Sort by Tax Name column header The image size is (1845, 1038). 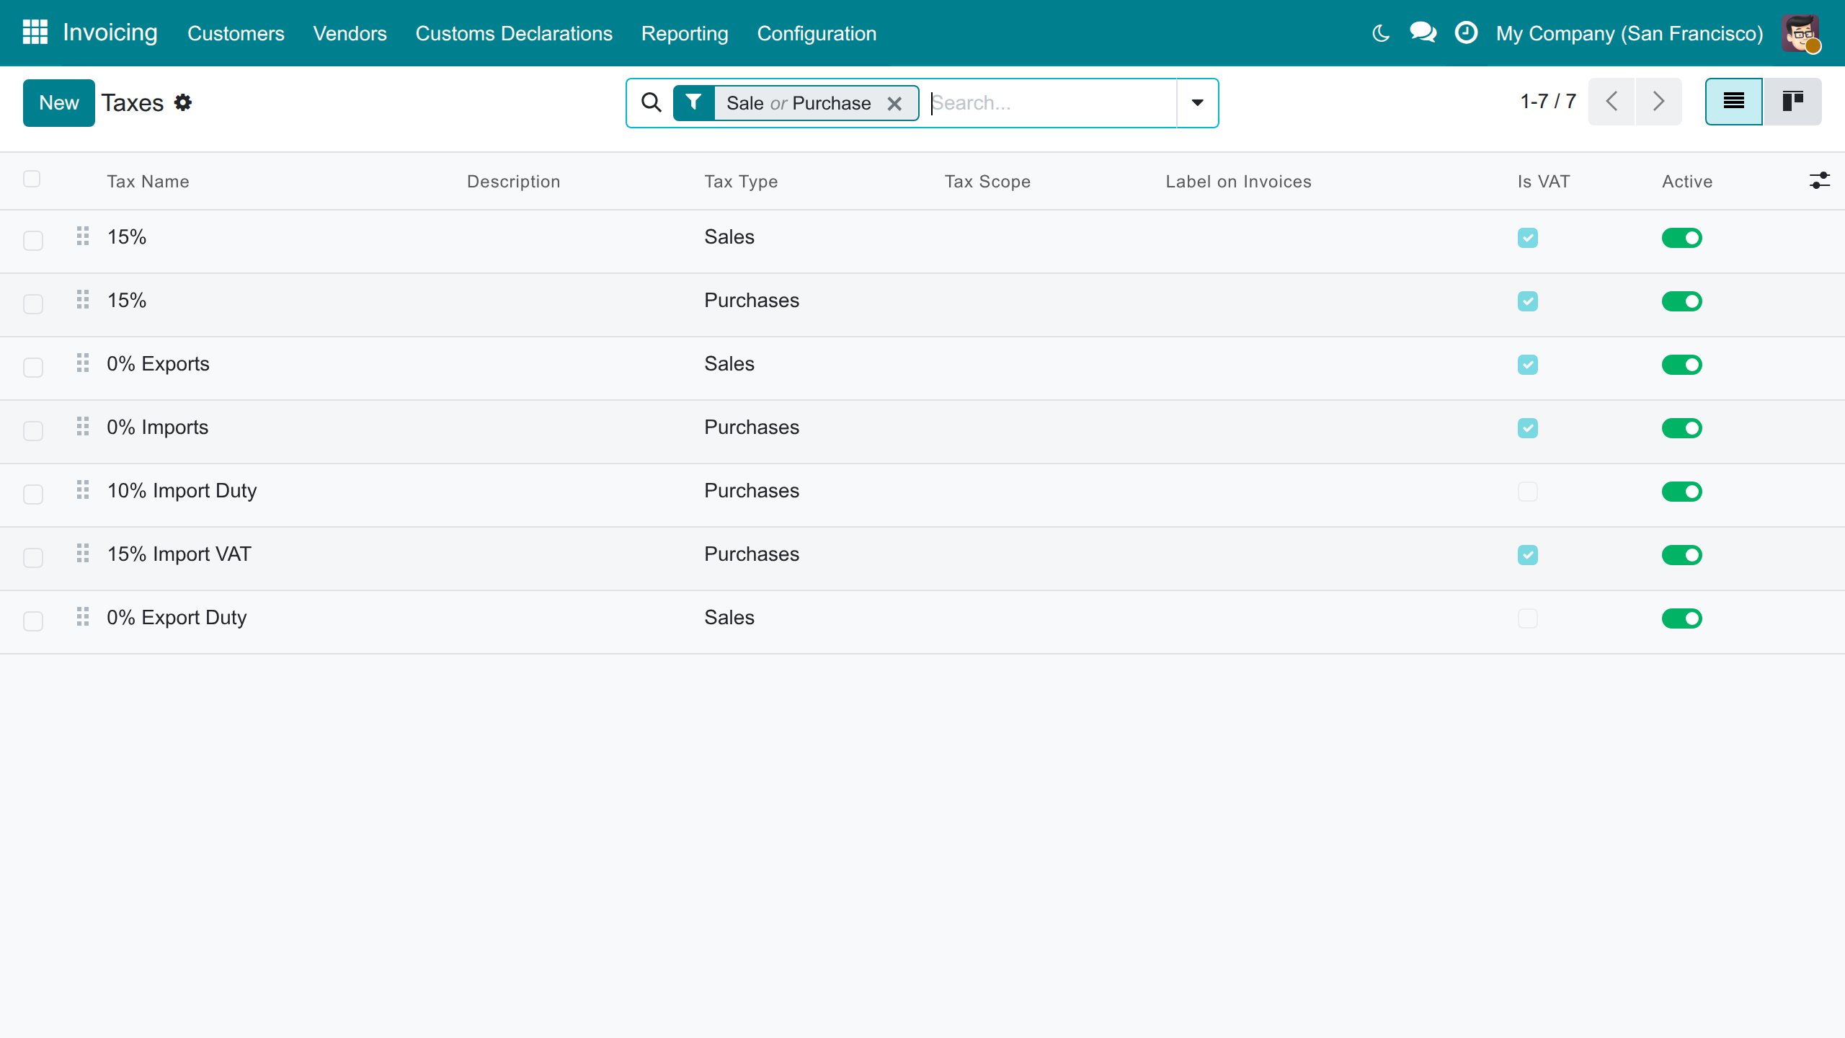[x=148, y=181]
